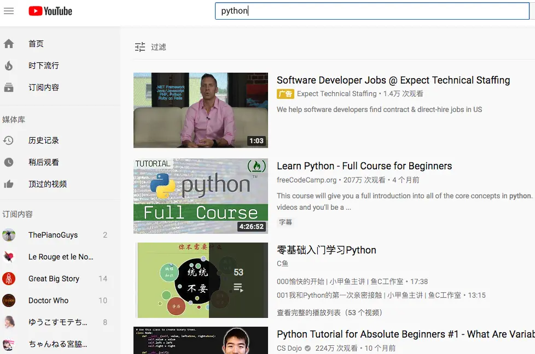Screen dimensions: 535x354
Task: Visit freeCodeCamp.org channel
Action: coord(307,180)
